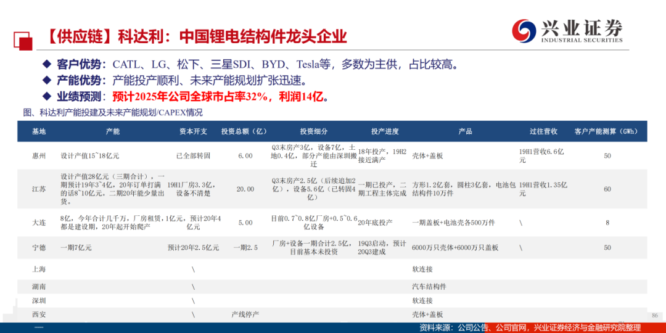The image size is (666, 333).
Task: Click the 资本开支 column header
Action: point(193,132)
